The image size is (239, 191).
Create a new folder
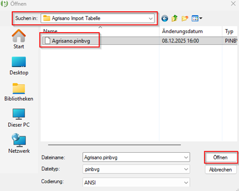coord(185,18)
